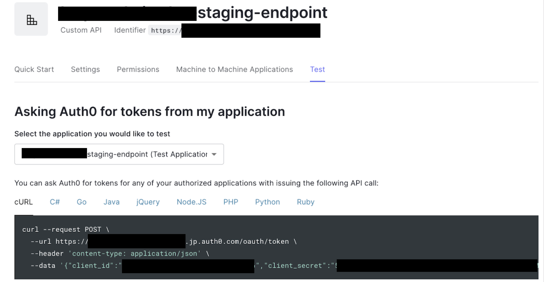Click the API building icon tile
This screenshot has width=544, height=282.
(31, 19)
